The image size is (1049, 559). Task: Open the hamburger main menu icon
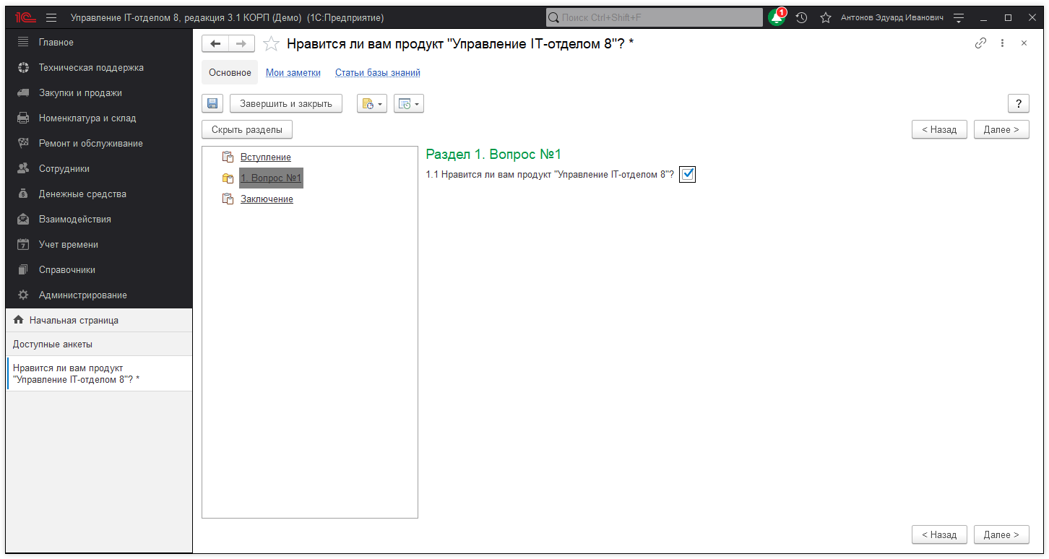tap(51, 17)
